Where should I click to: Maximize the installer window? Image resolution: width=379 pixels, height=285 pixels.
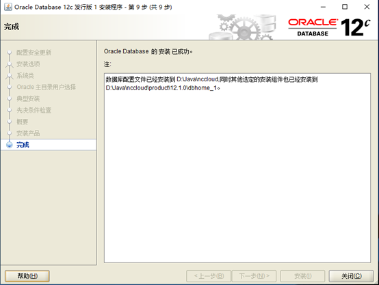pos(345,7)
